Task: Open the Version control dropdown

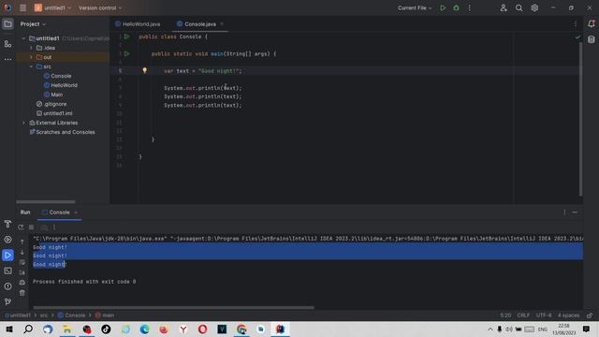Action: 100,7
